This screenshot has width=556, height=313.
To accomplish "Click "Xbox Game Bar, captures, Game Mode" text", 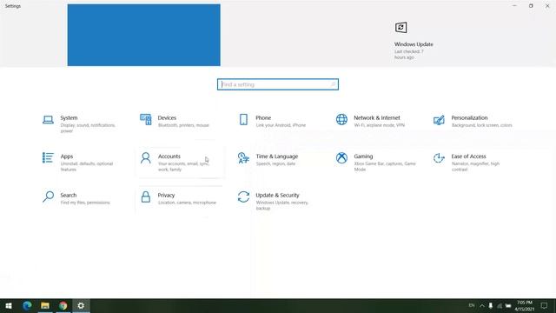I will click(x=385, y=167).
